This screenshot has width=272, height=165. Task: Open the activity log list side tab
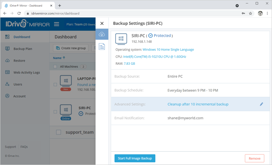(x=102, y=46)
